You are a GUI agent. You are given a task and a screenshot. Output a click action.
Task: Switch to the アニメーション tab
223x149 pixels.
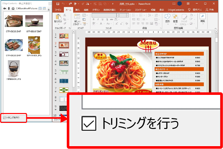[125, 10]
